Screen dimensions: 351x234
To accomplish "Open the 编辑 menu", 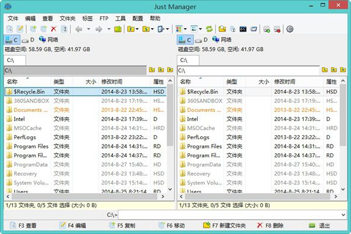I will point(30,18).
